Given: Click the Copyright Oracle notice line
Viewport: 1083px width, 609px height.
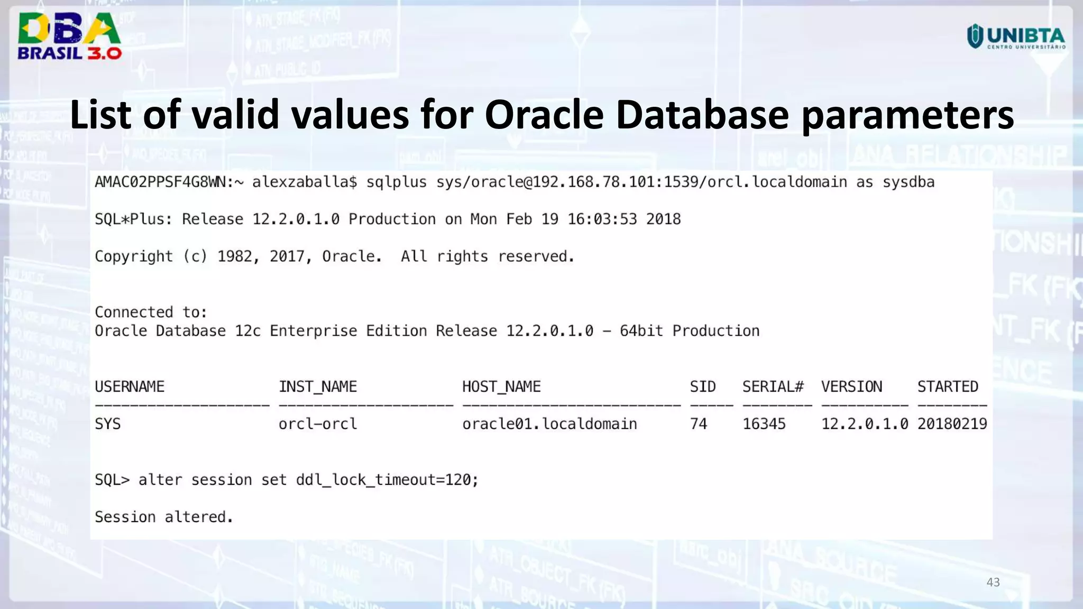Looking at the screenshot, I should [334, 257].
